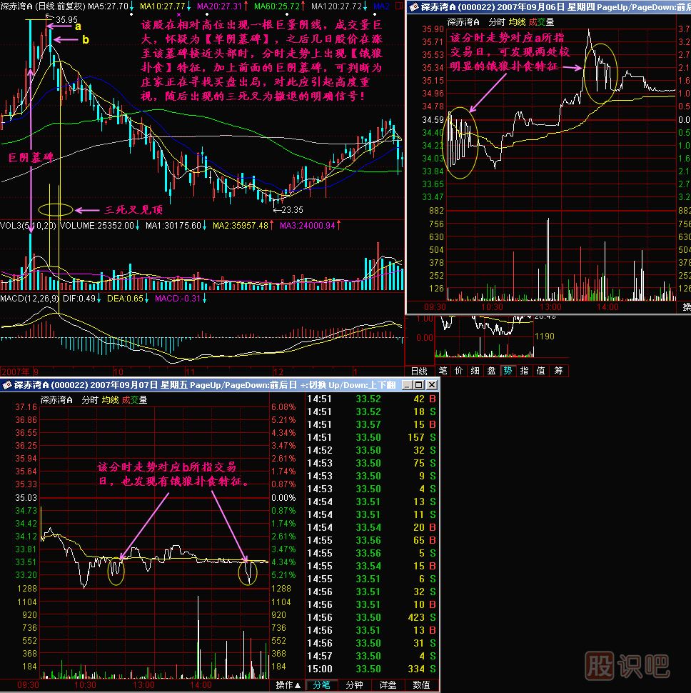The image size is (691, 693).
Task: Switch to the 势 trend tab
Action: (x=507, y=371)
